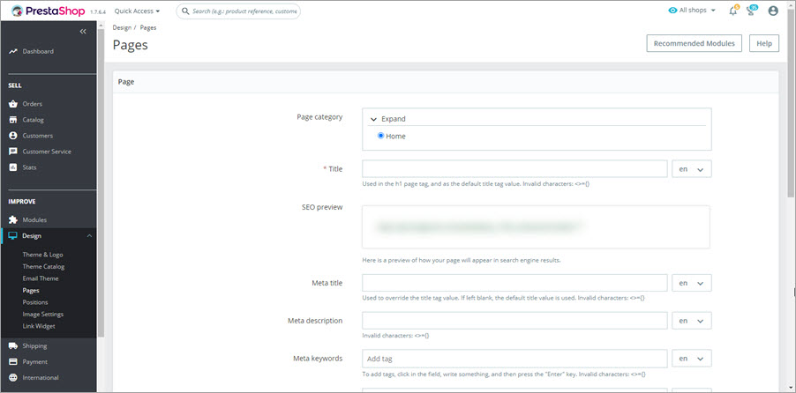Image resolution: width=796 pixels, height=393 pixels.
Task: Click the SEO preview box
Action: (x=536, y=226)
